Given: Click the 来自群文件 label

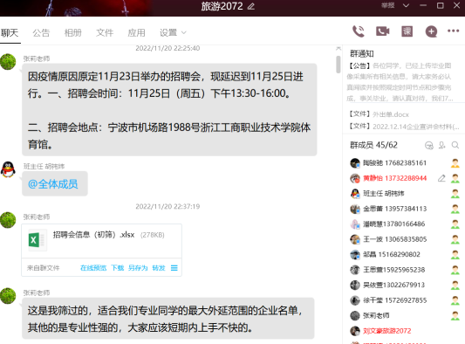Looking at the screenshot, I should click(44, 268).
